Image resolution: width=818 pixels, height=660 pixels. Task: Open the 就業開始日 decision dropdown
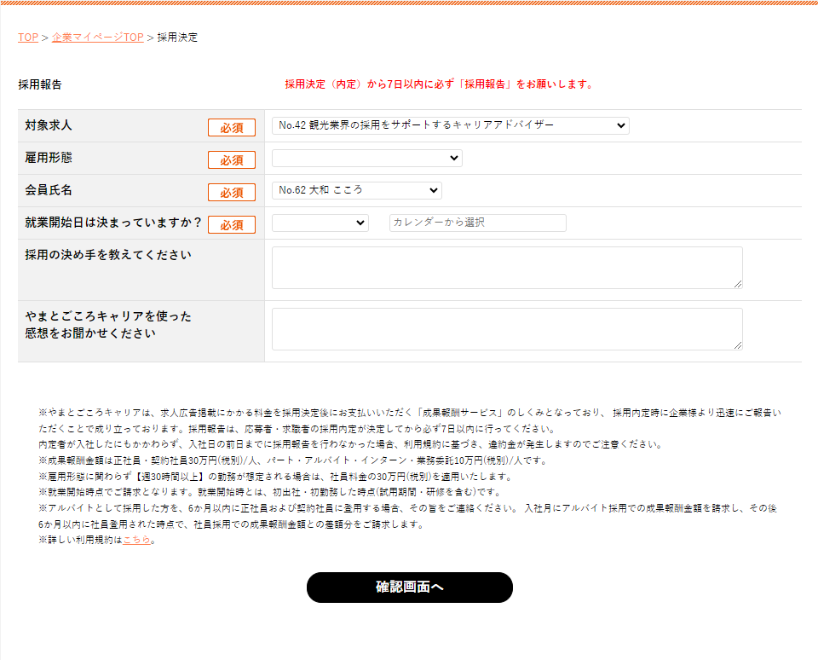tap(320, 223)
